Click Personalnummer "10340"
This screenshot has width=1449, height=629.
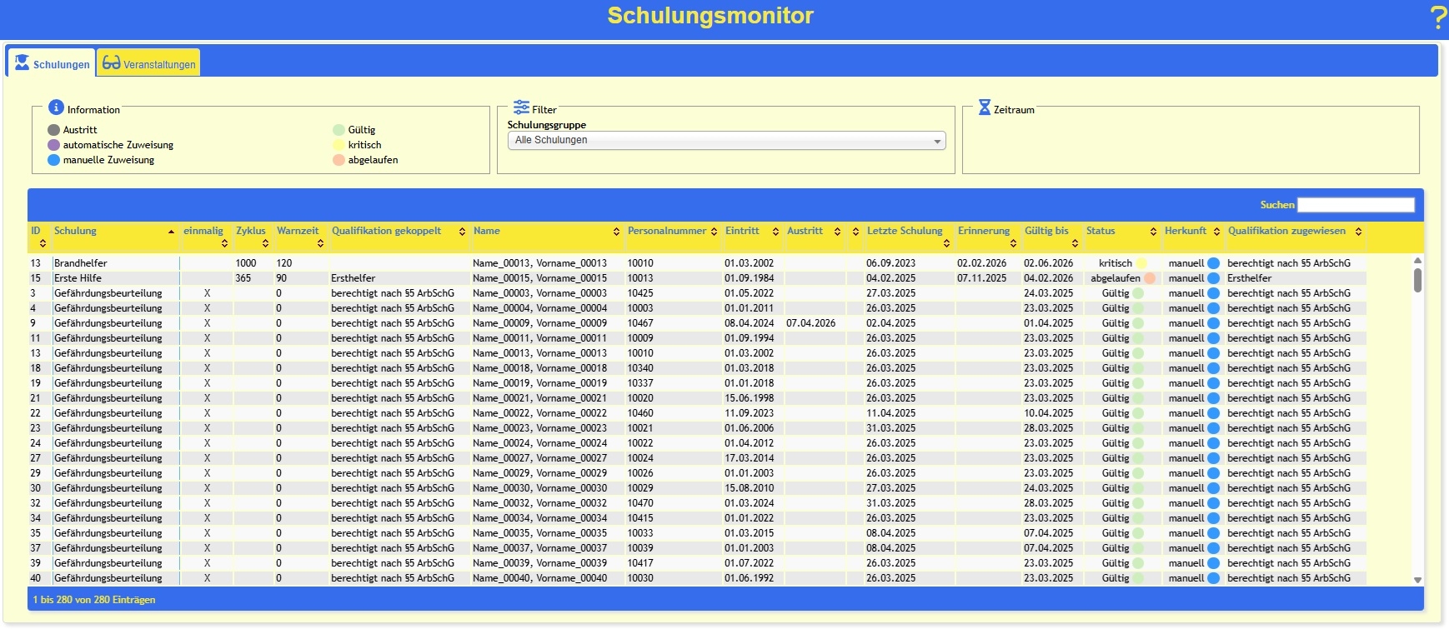tap(640, 368)
